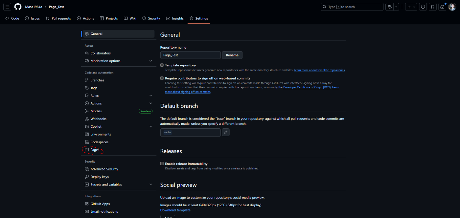460x218 pixels.
Task: Click the Repository name input field
Action: click(190, 55)
